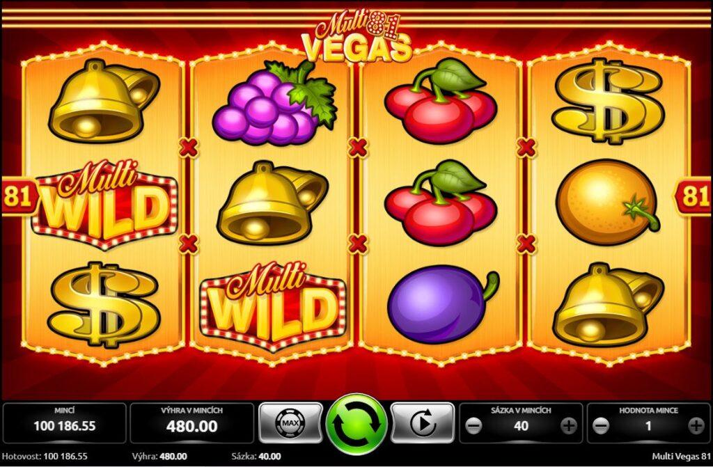This screenshot has width=713, height=467.
Task: Click the top cherries symbol on third reel
Action: (x=441, y=101)
